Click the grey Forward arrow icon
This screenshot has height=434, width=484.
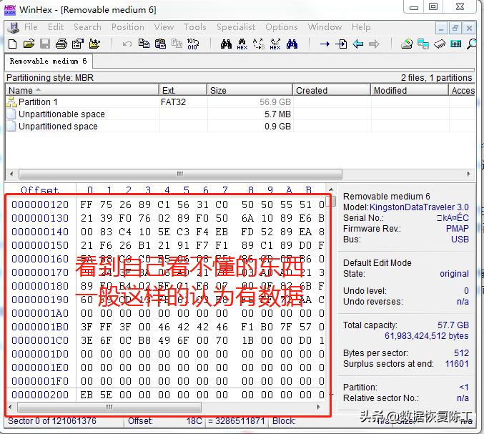click(374, 44)
